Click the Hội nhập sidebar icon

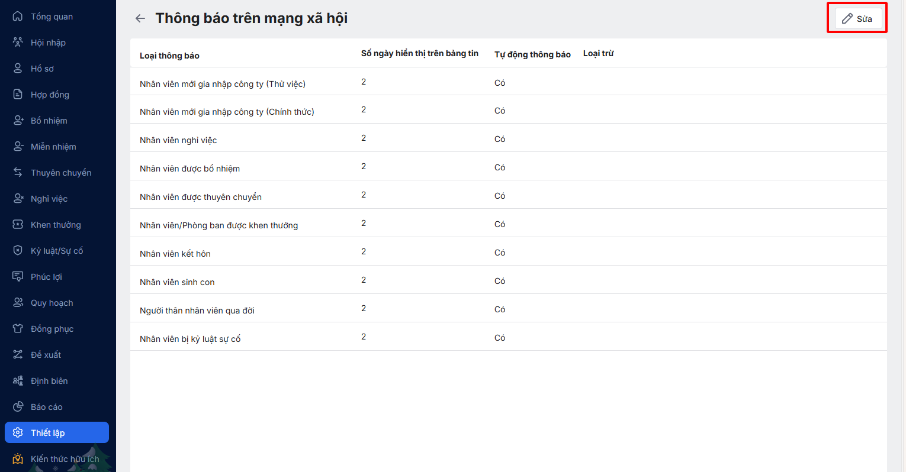[18, 43]
